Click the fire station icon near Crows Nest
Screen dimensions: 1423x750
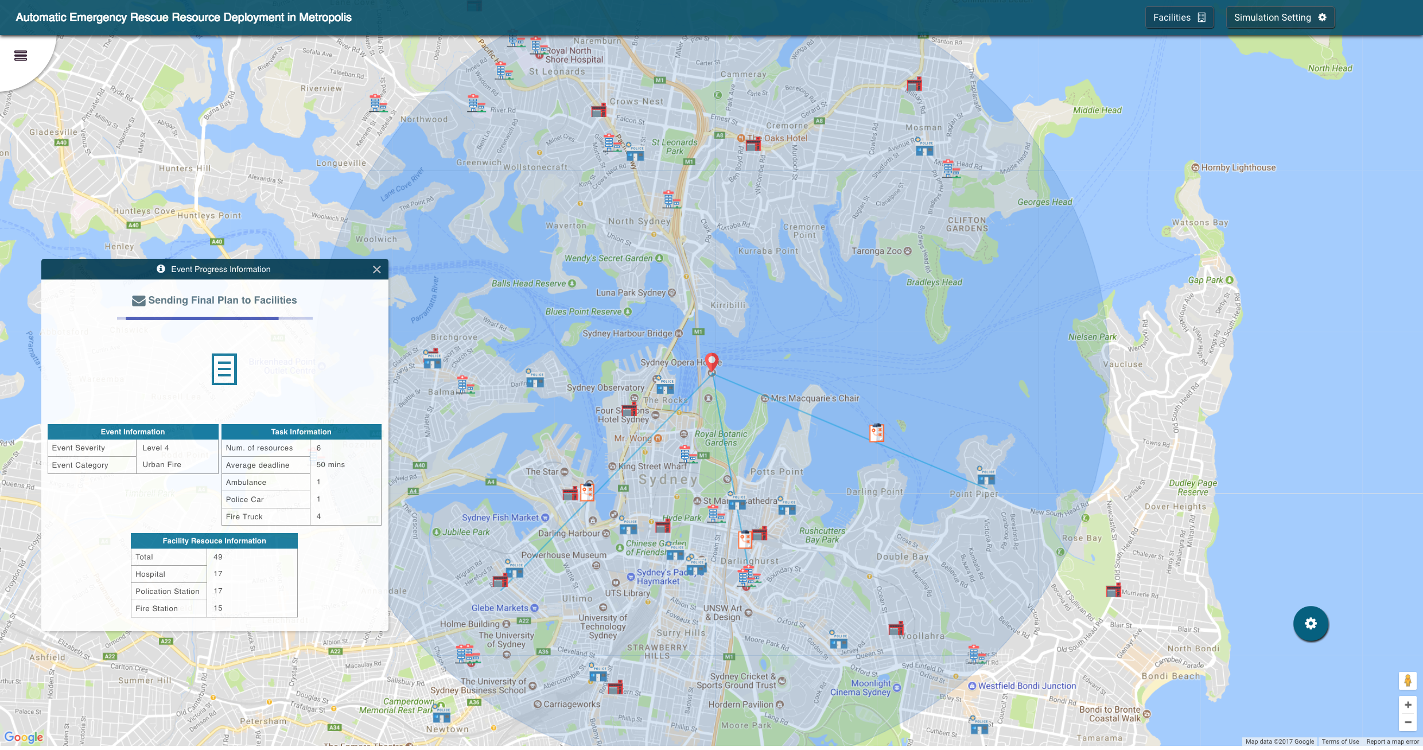pos(598,110)
